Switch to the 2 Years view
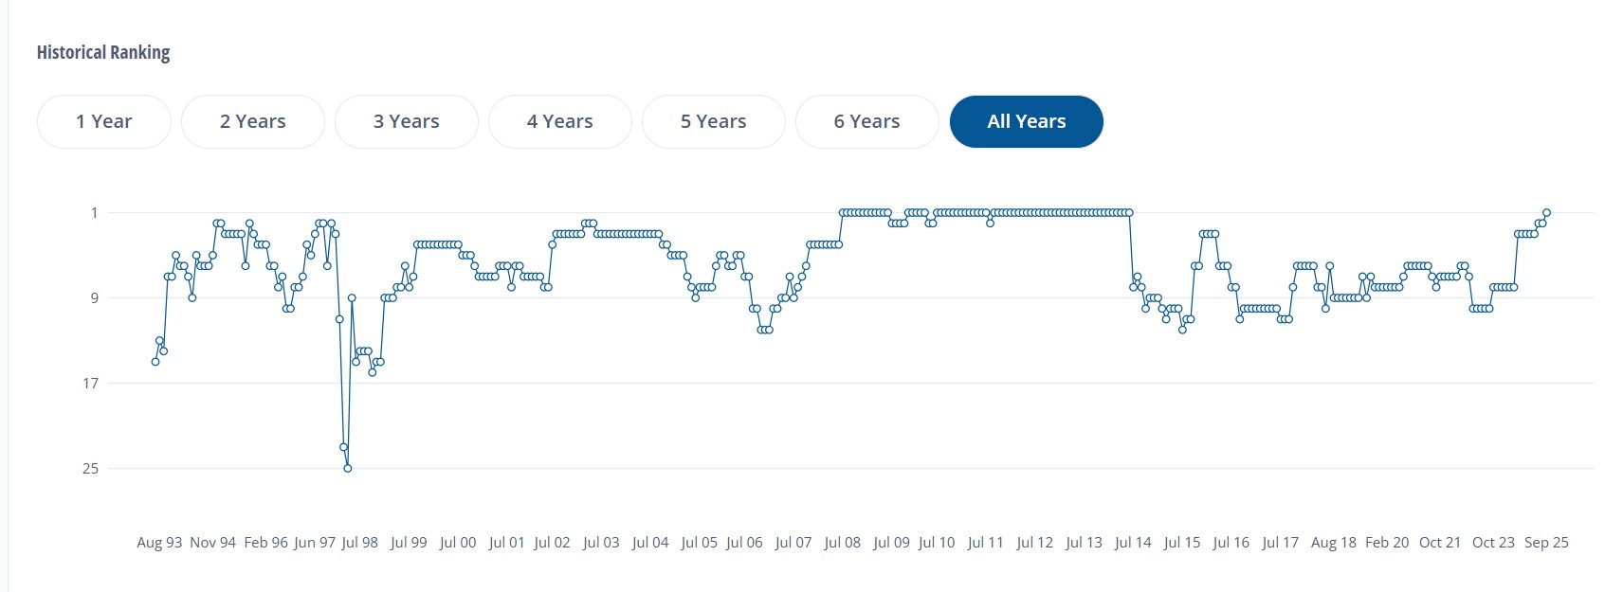 (253, 121)
